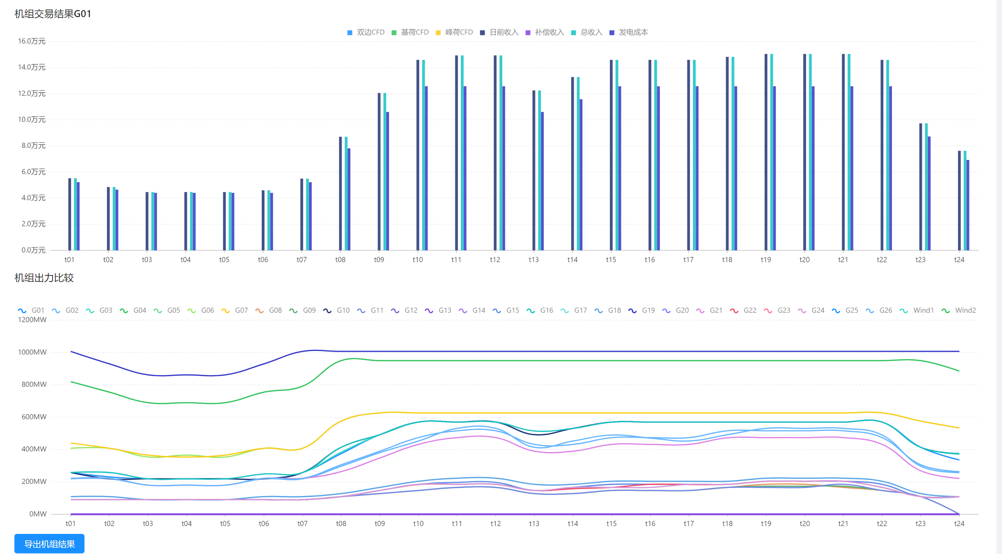Viewport: 1002px width, 554px height.
Task: Toggle the 补偿收入 legend series
Action: [544, 32]
